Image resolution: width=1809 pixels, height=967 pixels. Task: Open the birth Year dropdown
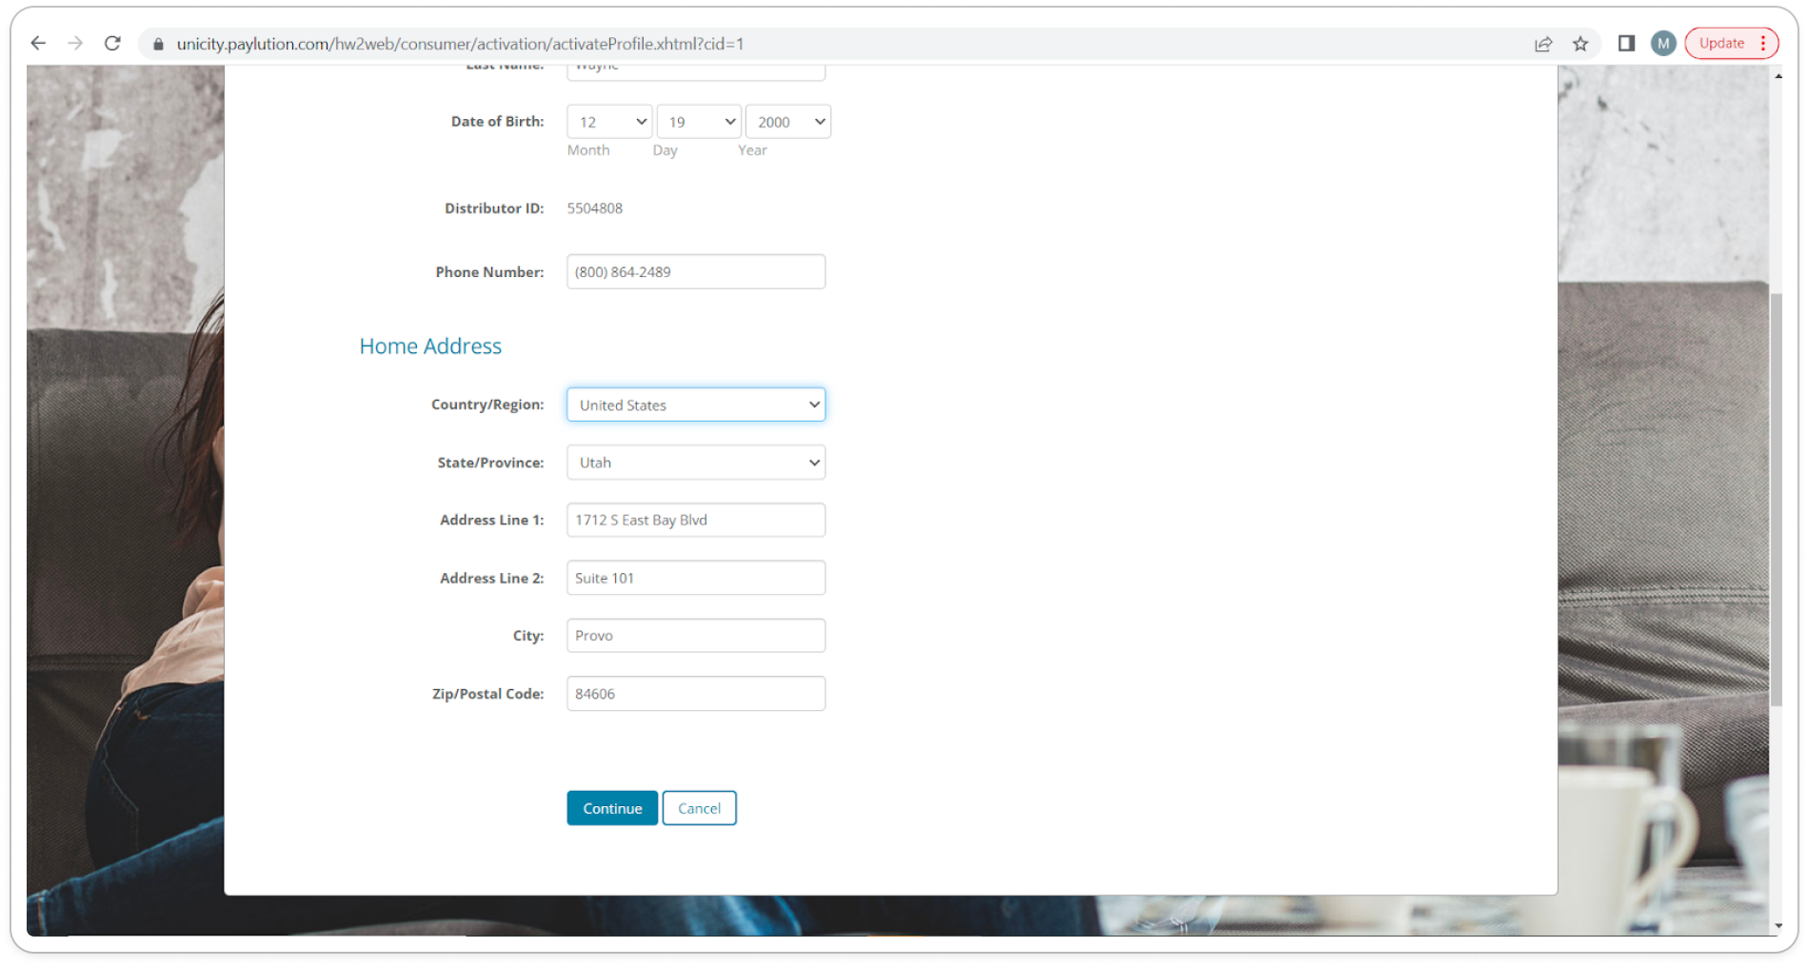(x=788, y=122)
